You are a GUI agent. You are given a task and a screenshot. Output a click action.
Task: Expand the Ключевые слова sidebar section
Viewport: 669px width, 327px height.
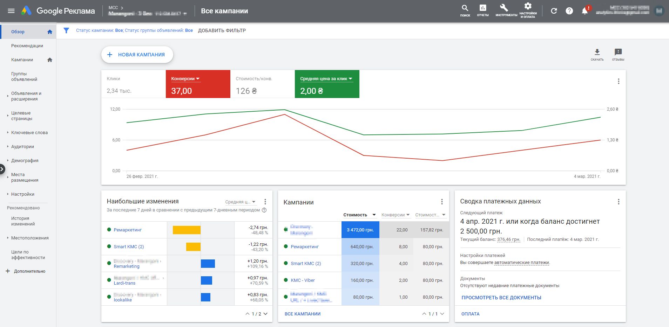29,133
